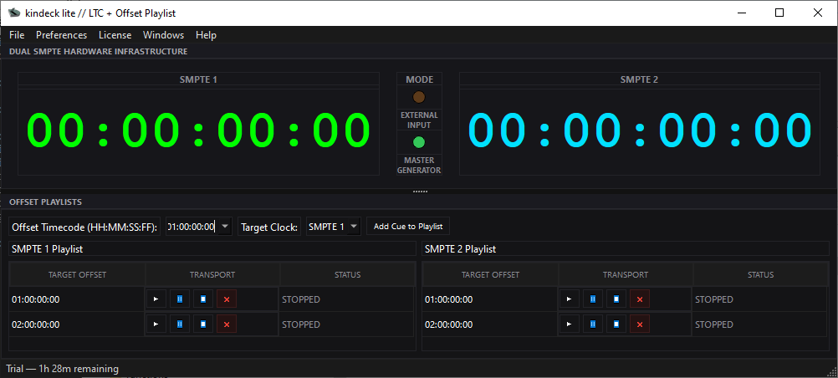Screen dimensions: 838x378
Task: Click the green SMPTE 1 timecode display
Action: tap(198, 130)
